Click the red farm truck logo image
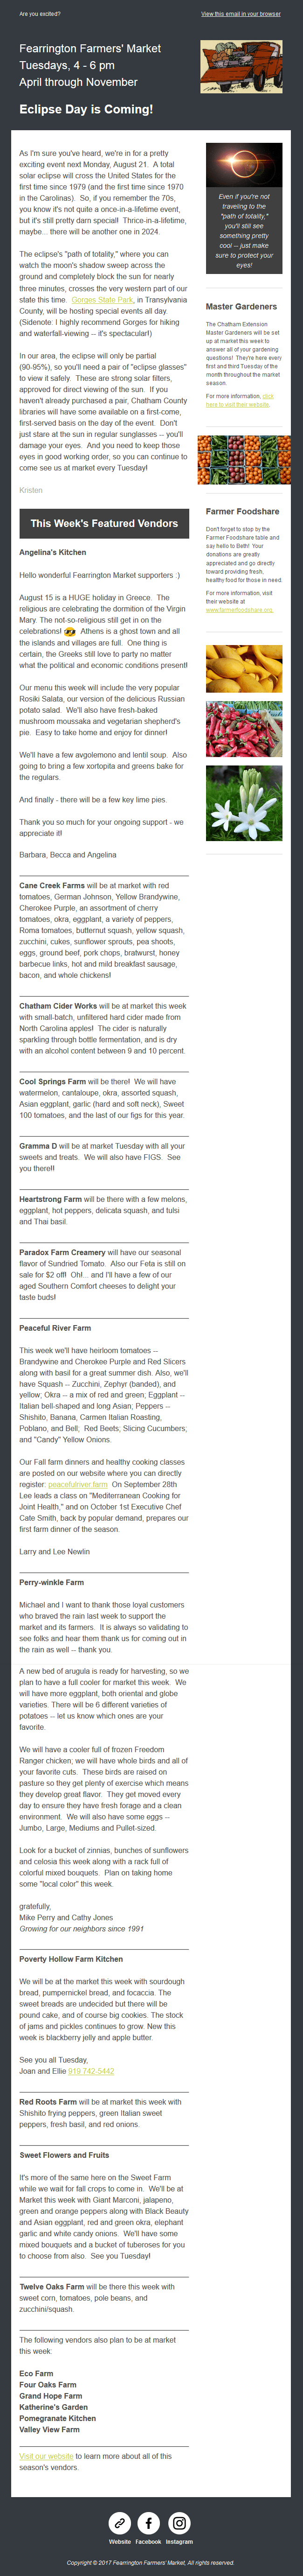The width and height of the screenshot is (303, 2576). click(241, 67)
